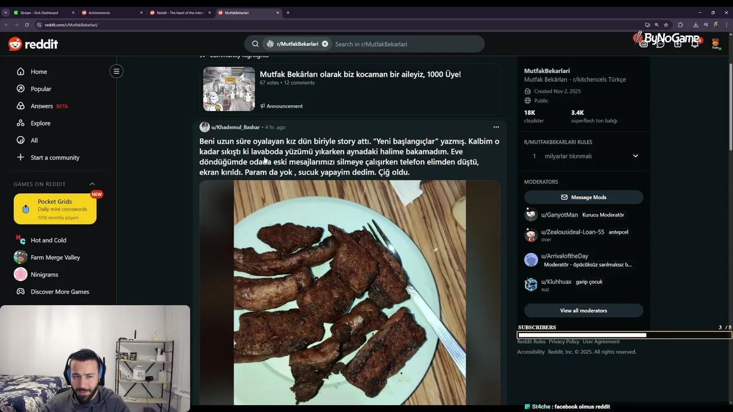The image size is (733, 412).
Task: Click the u/Kluhhuax moderator avatar
Action: [x=531, y=284]
